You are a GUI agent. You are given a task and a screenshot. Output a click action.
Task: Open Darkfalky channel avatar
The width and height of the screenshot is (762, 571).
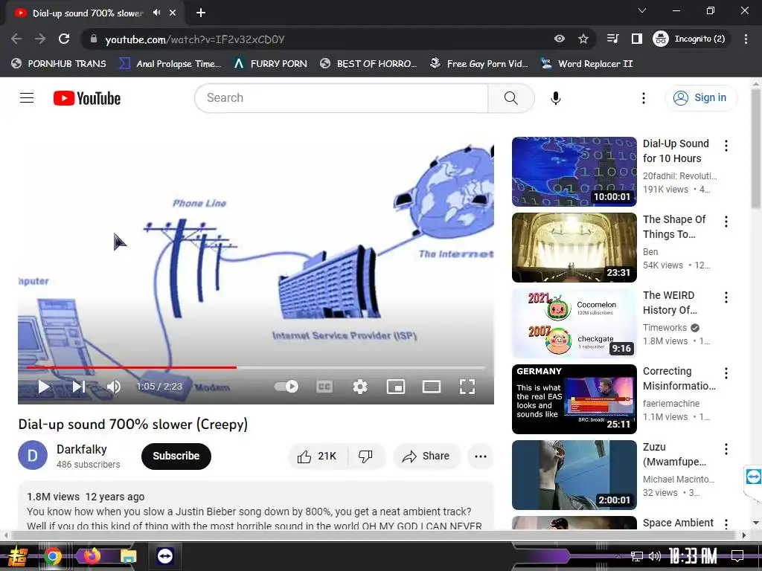pos(33,456)
